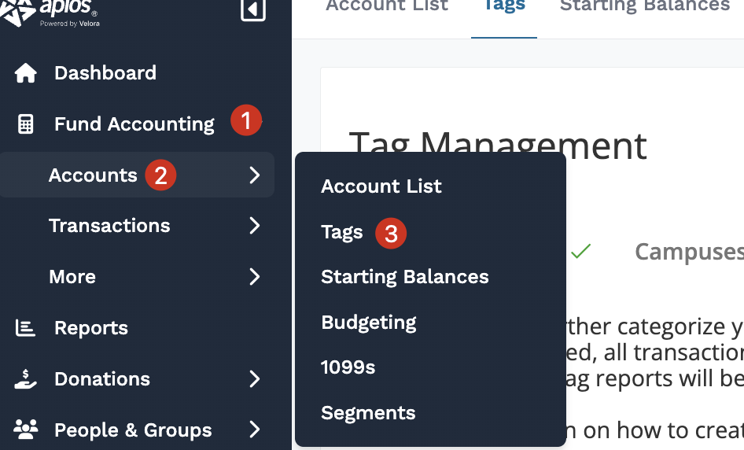Click the green checkmark beside Campuses
Screen dimensions: 744x450
click(x=580, y=252)
